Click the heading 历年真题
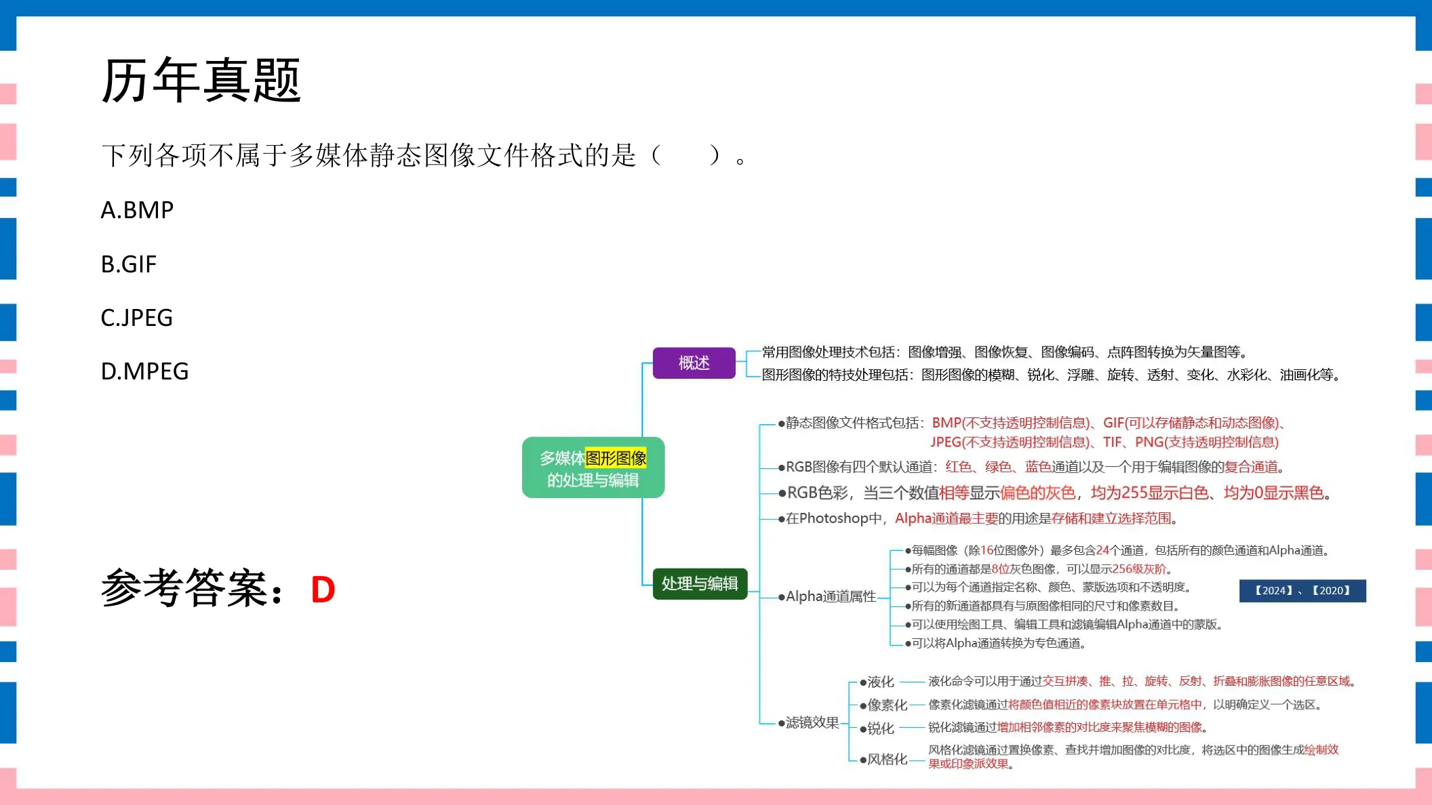Screen dimensions: 1432x805 (201, 80)
